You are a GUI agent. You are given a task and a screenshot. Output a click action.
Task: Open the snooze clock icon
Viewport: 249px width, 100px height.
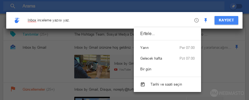point(196,20)
